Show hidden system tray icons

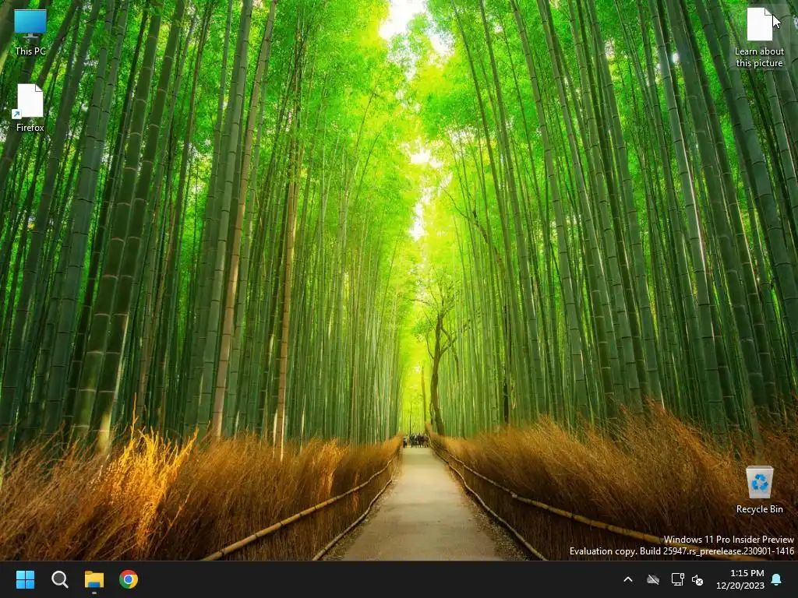pos(628,579)
